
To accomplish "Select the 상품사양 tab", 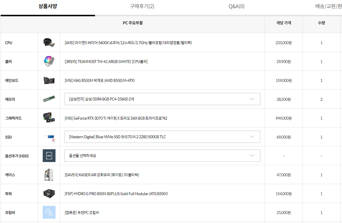I will pyautogui.click(x=48, y=6).
